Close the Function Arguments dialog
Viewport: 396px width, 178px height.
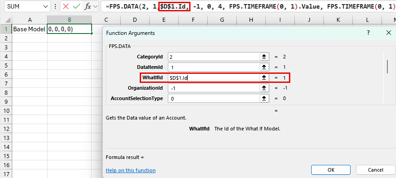389,33
